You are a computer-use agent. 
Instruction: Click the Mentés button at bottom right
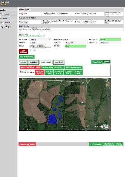(119, 144)
